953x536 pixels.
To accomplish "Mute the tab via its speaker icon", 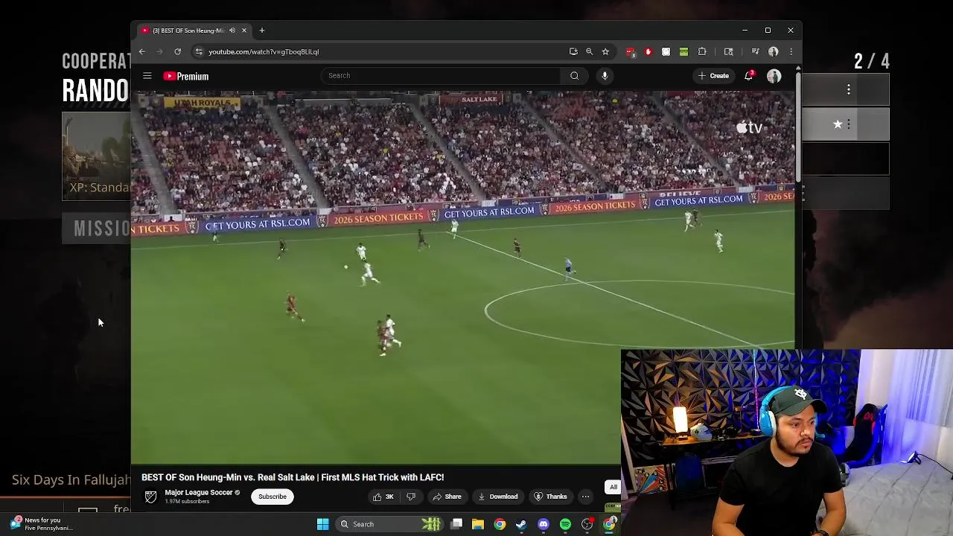I will 232,31.
